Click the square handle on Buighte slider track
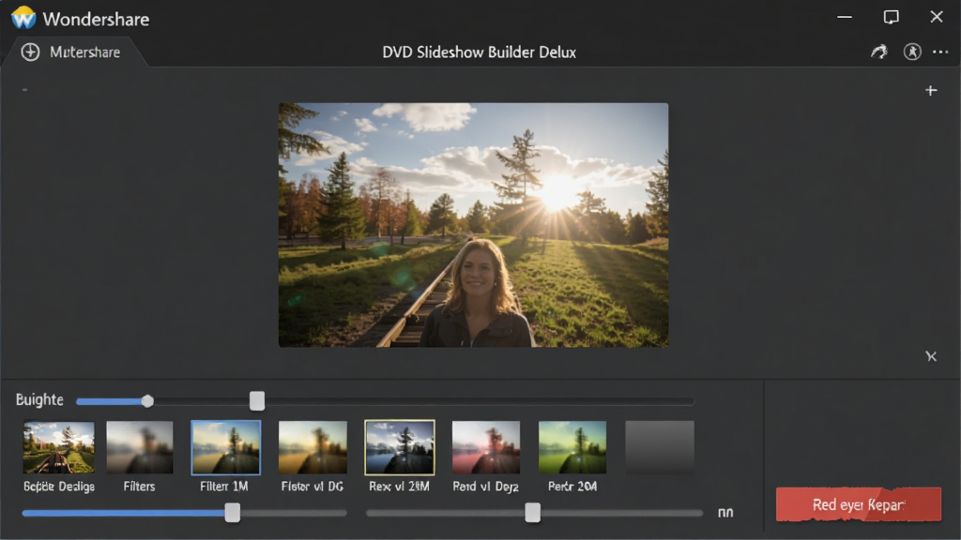Viewport: 961px width, 540px height. point(257,401)
